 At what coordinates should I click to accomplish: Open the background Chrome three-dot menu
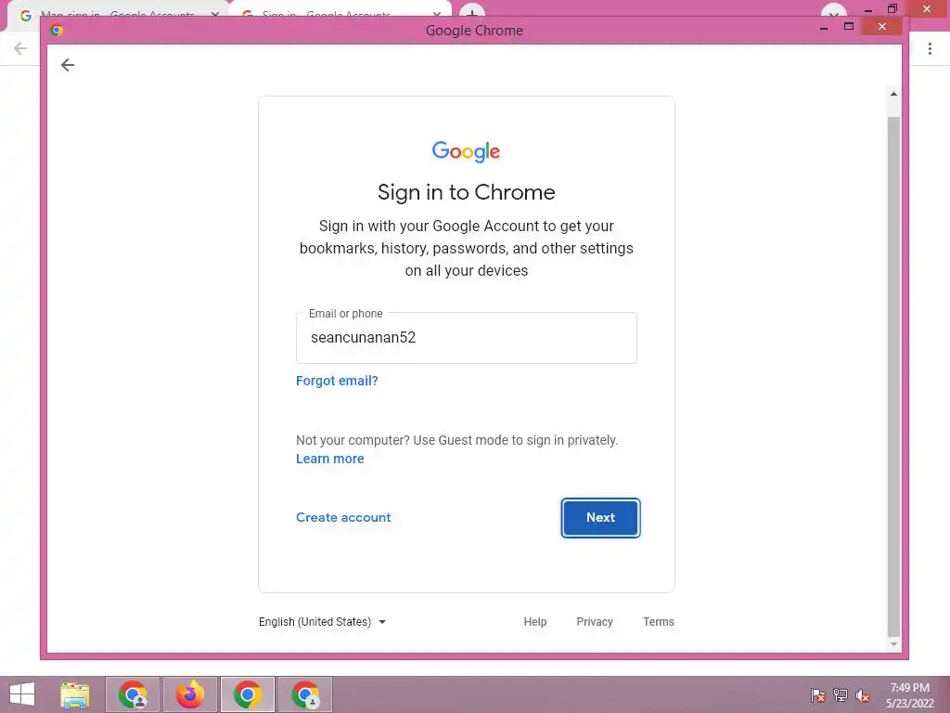(x=930, y=48)
